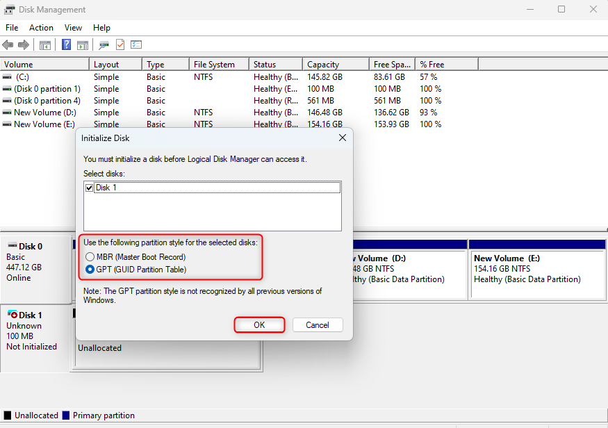Maximize the Disk Management window

pyautogui.click(x=561, y=9)
